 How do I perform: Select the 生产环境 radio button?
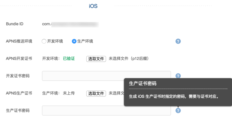pyautogui.click(x=74, y=41)
